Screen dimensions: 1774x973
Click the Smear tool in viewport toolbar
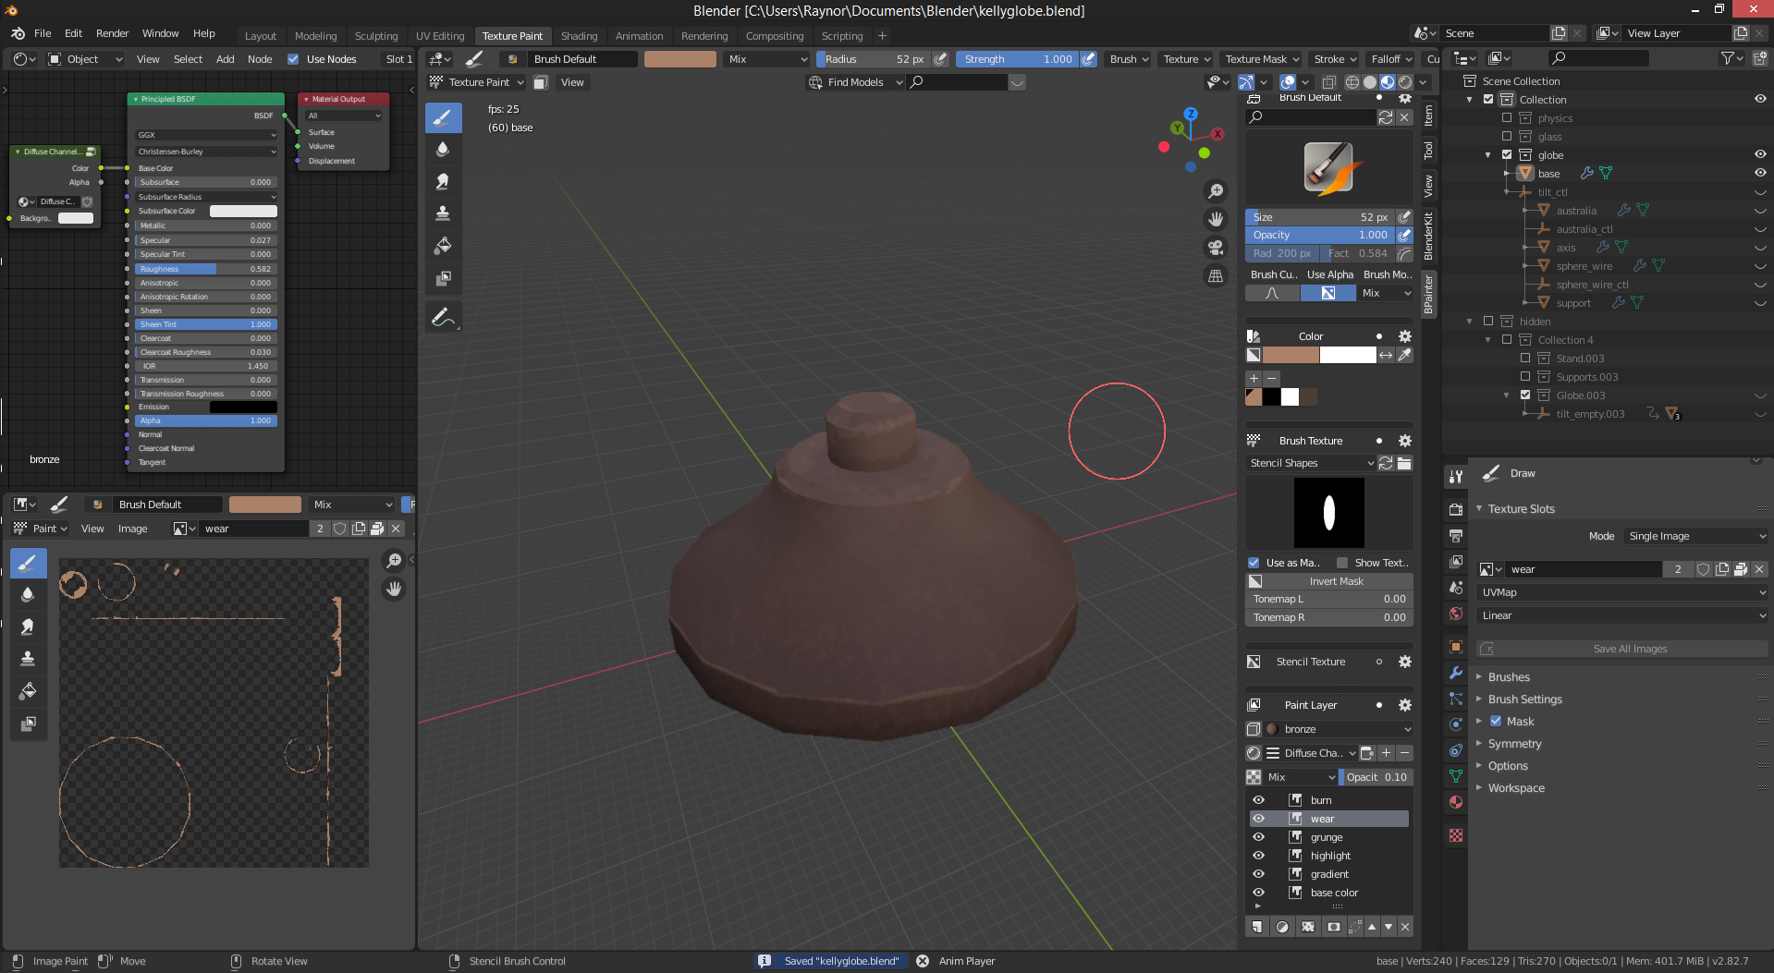point(443,181)
